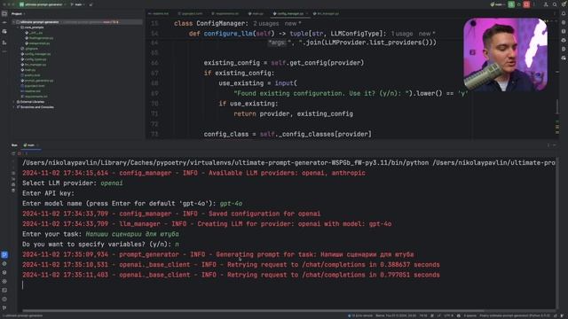Image resolution: width=568 pixels, height=319 pixels.
Task: Toggle scroll-to-end in the Run console
Action: click(13, 179)
